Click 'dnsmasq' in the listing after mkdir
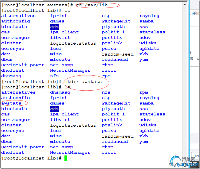Image resolution: width=200 pixels, height=169 pixels. (60, 92)
